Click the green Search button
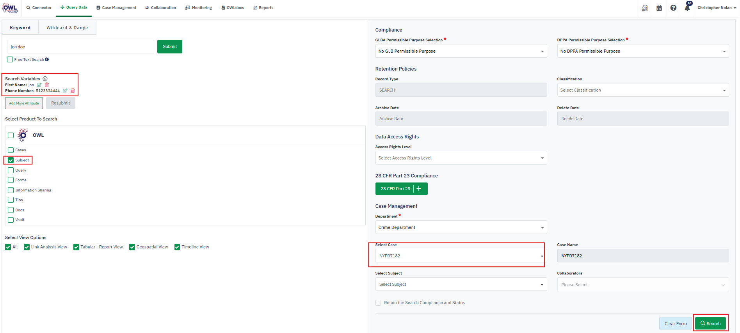This screenshot has width=740, height=333. click(710, 323)
